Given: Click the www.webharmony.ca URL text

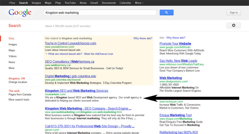Looking at the screenshot, I should [x=58, y=65].
